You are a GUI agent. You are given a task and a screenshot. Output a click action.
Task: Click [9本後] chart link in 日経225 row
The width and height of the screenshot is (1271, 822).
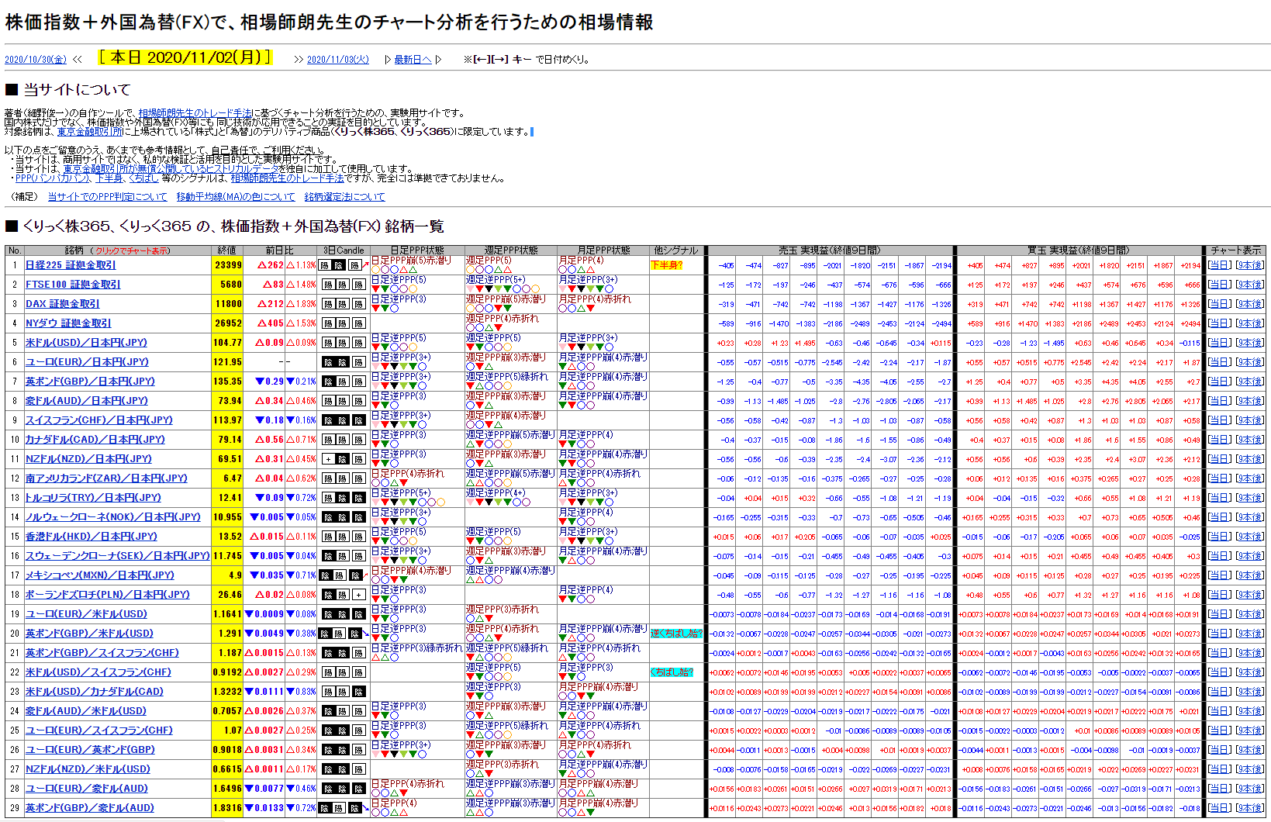(1249, 265)
